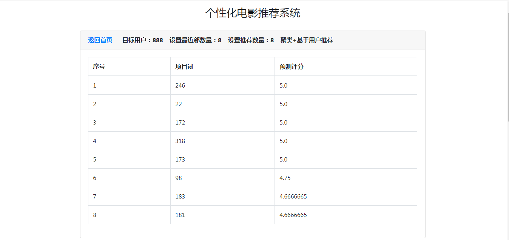Click the 返回首页 link

coord(99,40)
